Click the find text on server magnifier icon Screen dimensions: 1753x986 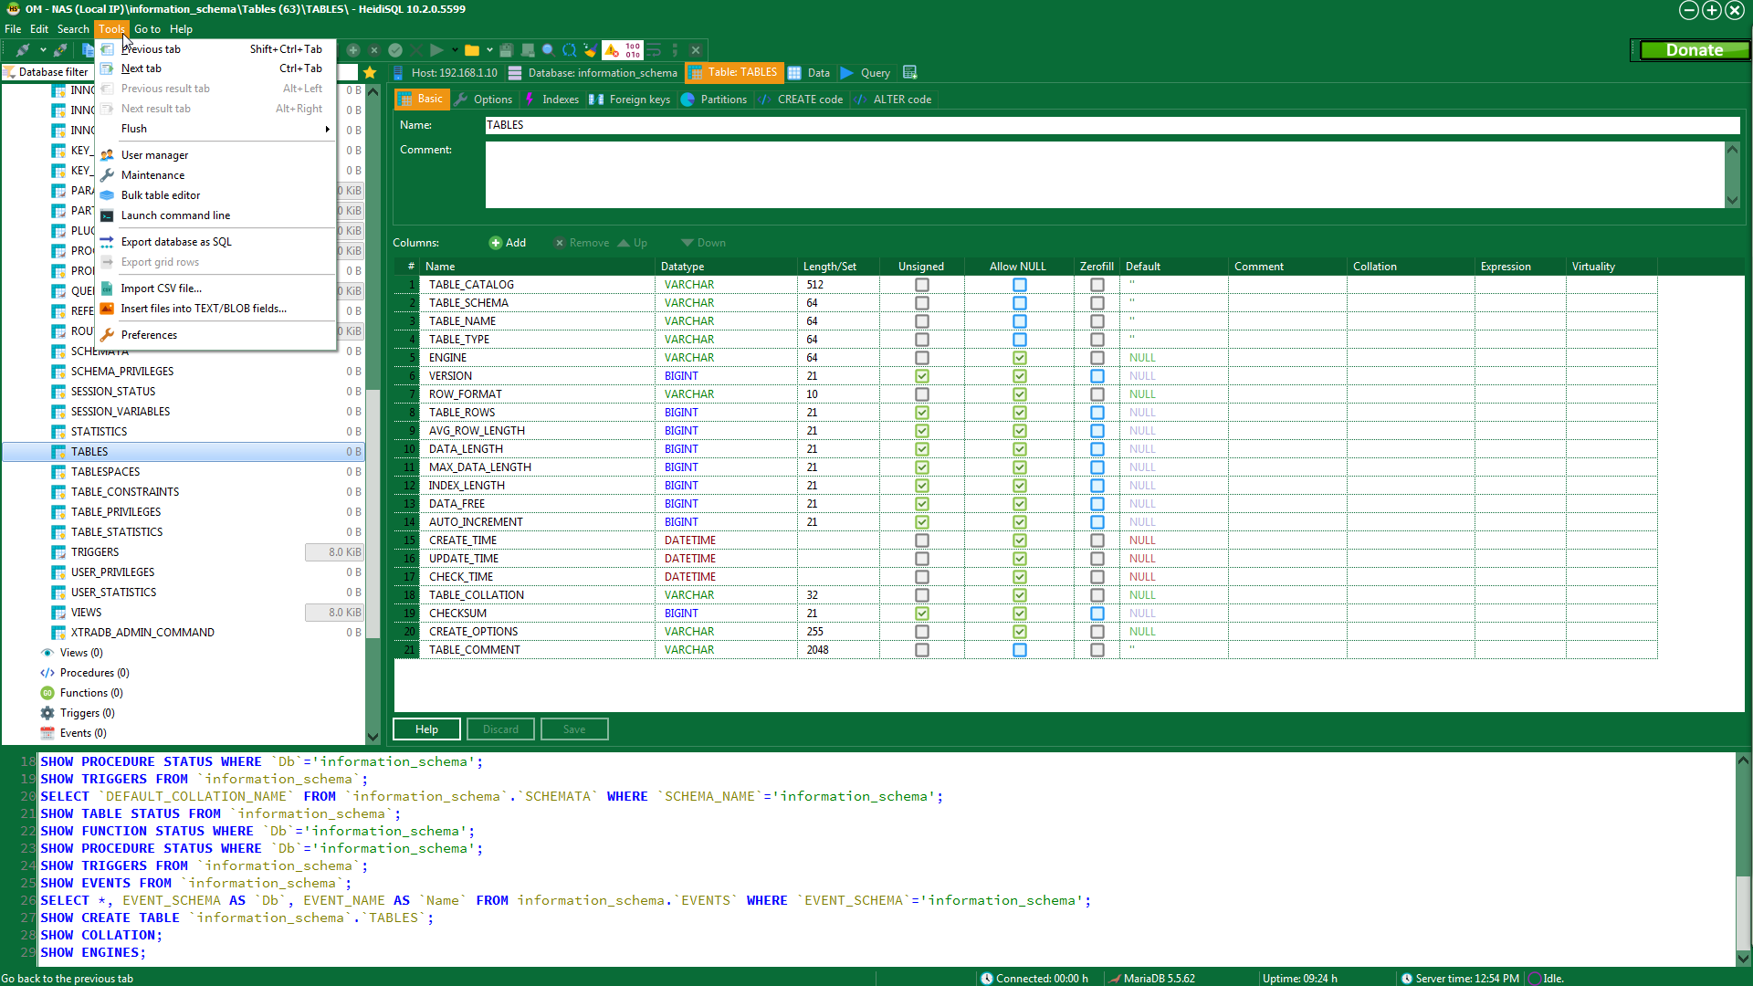[x=548, y=50]
